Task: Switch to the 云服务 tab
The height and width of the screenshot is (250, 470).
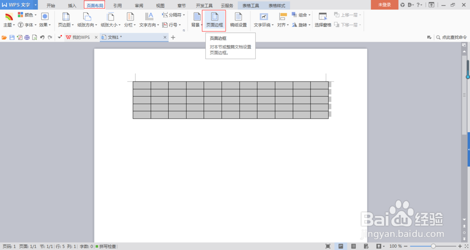Action: click(227, 5)
